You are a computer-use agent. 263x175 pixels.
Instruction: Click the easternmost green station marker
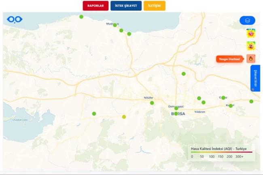(x=251, y=101)
